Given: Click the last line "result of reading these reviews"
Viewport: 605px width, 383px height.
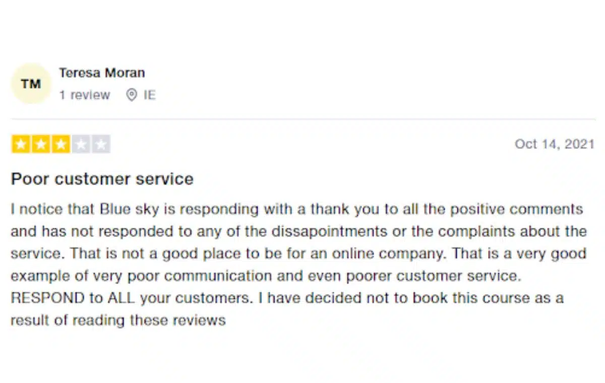Looking at the screenshot, I should coord(118,320).
